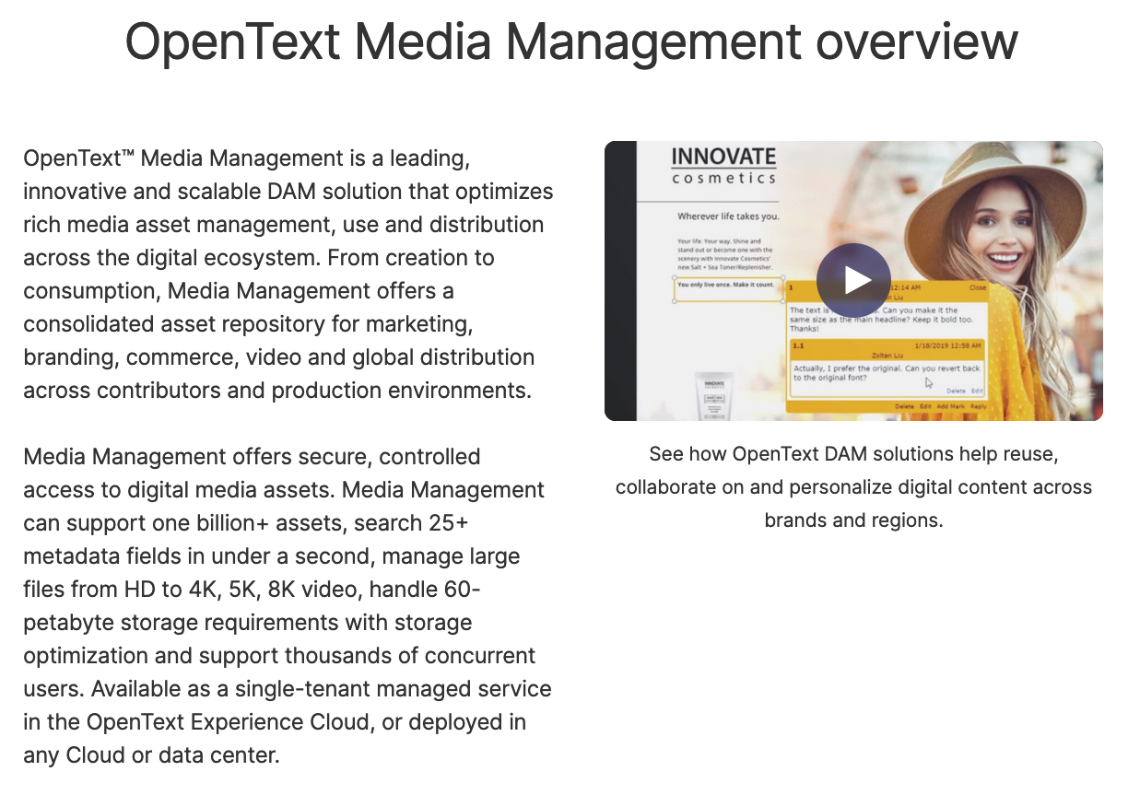
Task: Click the INNOVATE cosmetics logo in video
Action: 723,167
